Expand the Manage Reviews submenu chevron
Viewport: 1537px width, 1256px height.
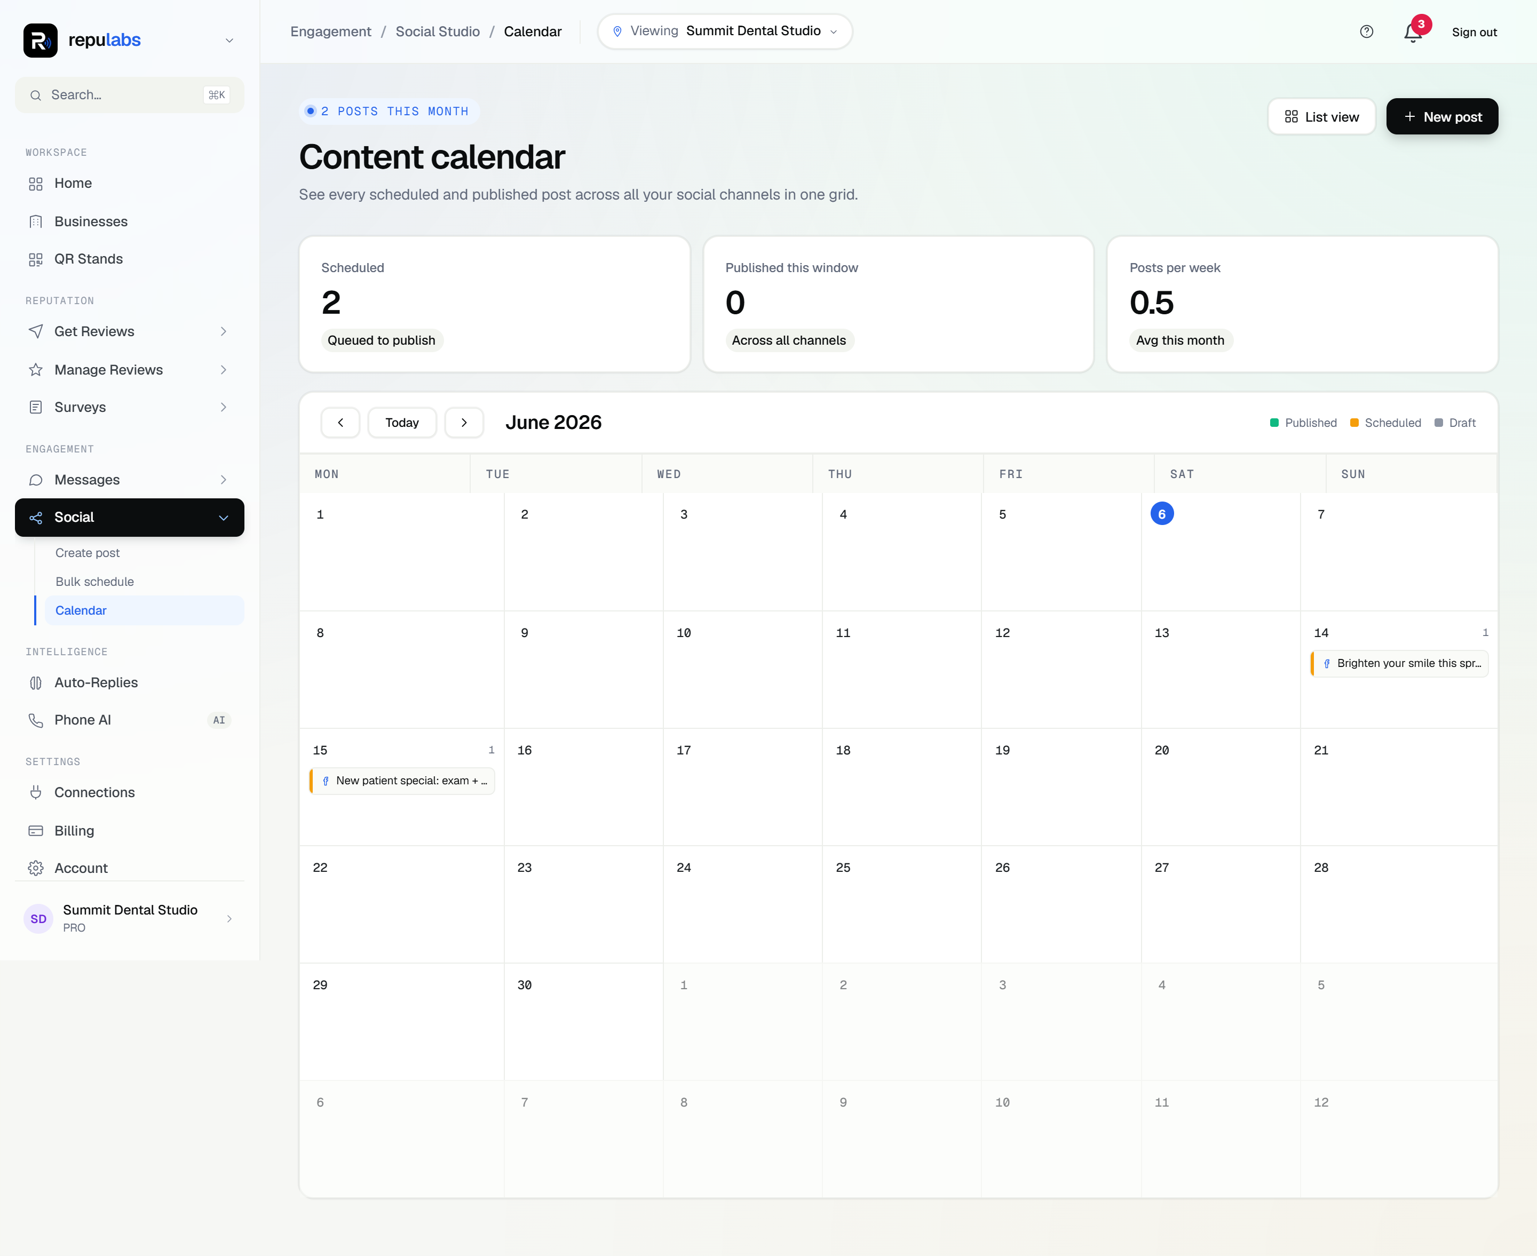click(x=224, y=370)
